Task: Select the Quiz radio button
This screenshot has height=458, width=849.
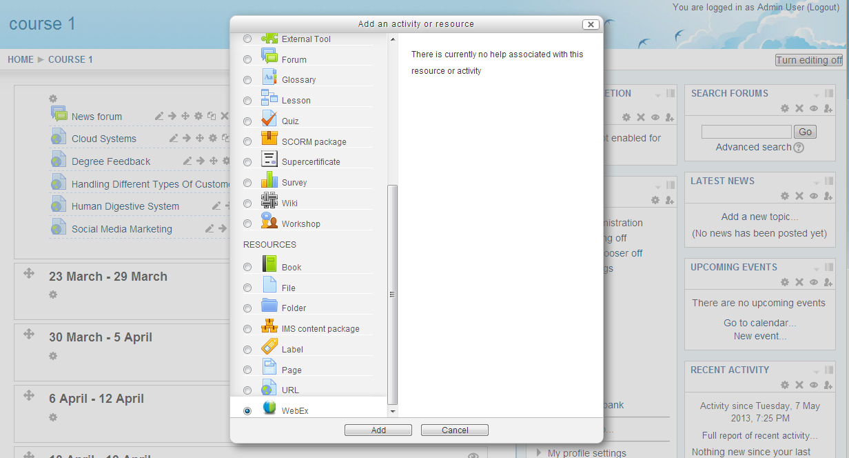Action: (x=247, y=122)
